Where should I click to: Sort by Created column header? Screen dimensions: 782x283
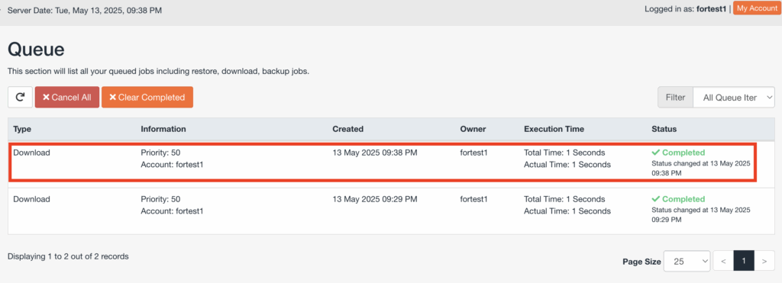click(x=347, y=129)
